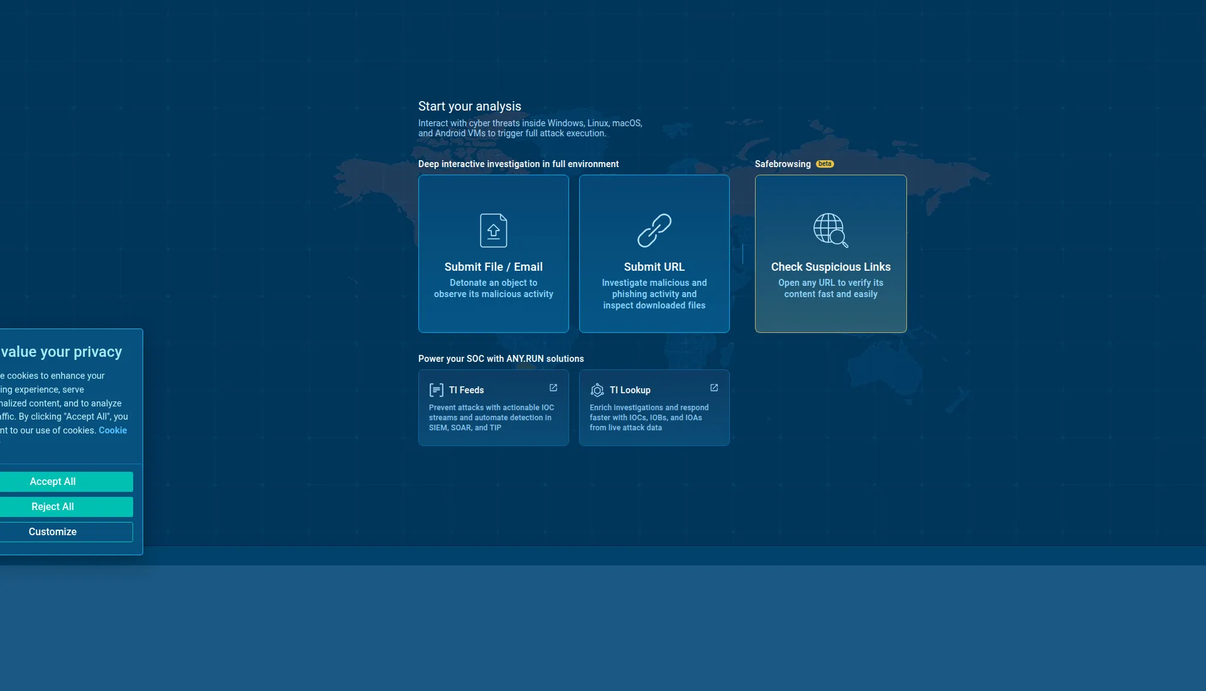The image size is (1206, 691).
Task: Click the TI Lookup gear icon
Action: pyautogui.click(x=597, y=390)
